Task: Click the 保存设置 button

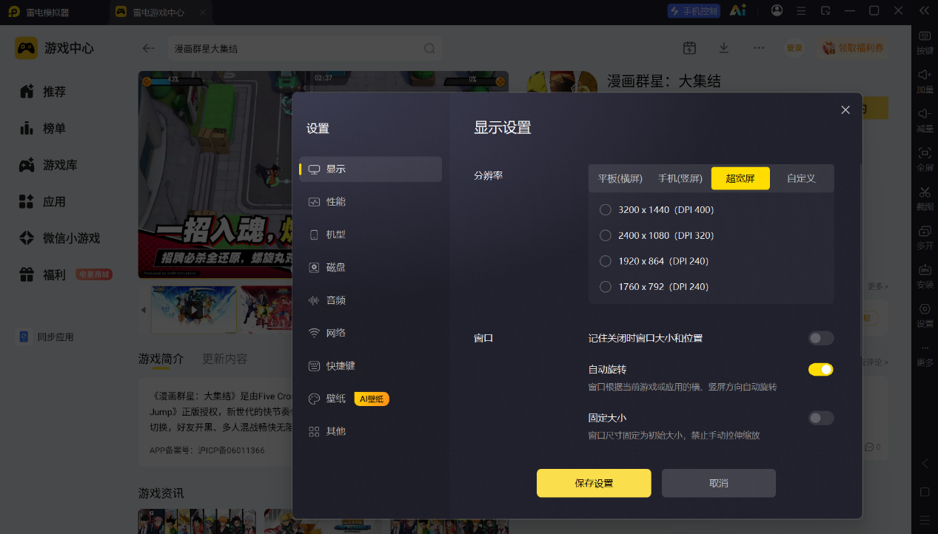Action: [594, 483]
